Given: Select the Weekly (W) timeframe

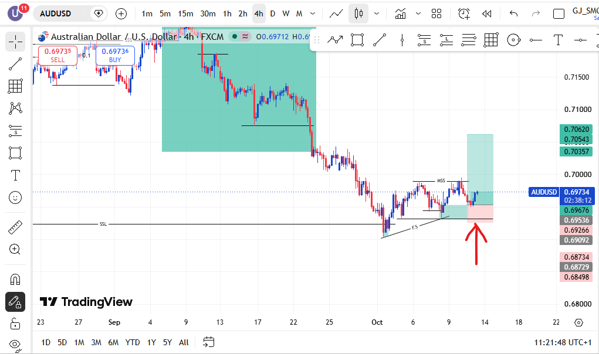Looking at the screenshot, I should coord(286,13).
